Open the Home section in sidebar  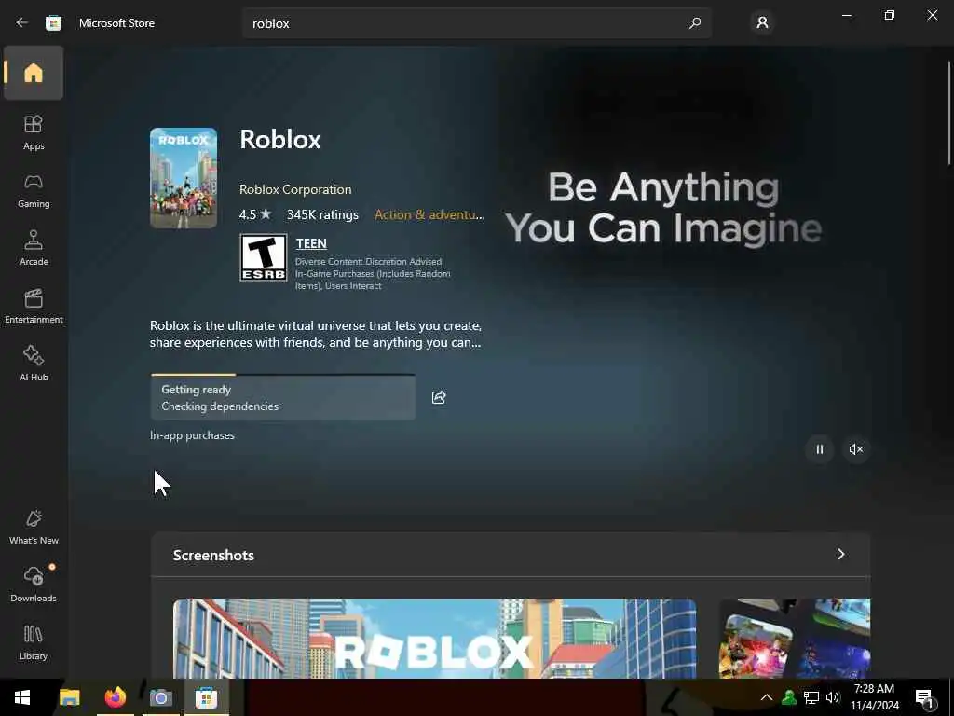coord(34,73)
